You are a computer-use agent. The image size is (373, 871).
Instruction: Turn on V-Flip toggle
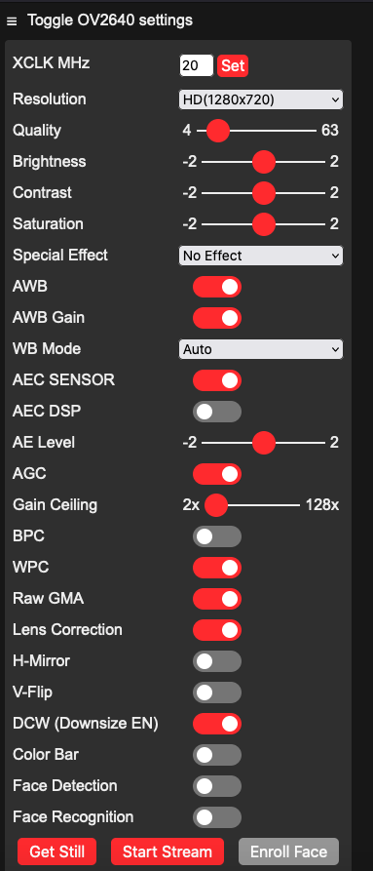(x=217, y=693)
